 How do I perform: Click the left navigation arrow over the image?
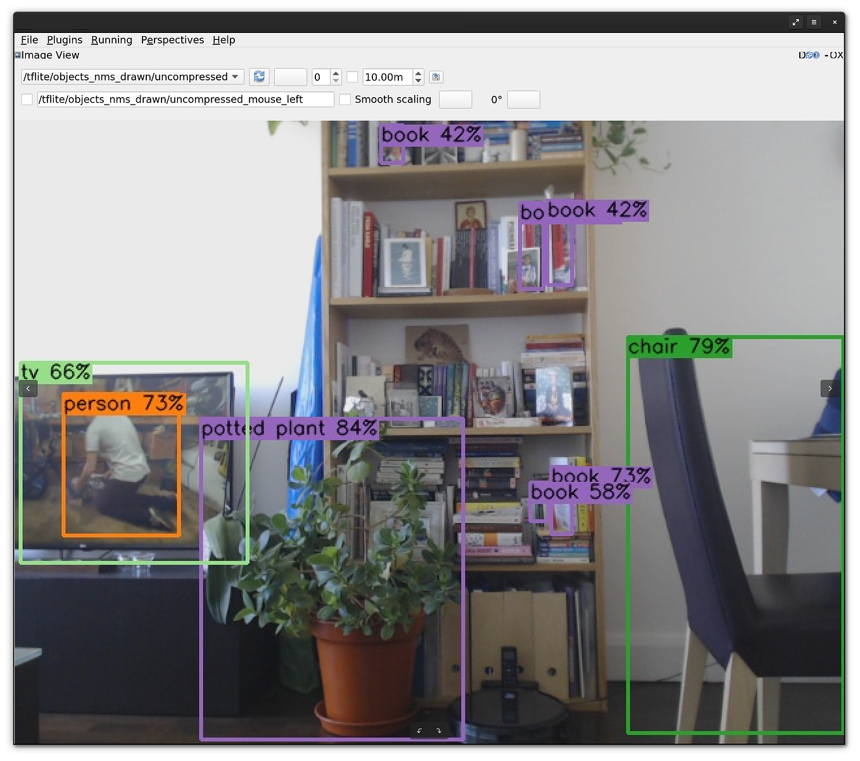[x=28, y=388]
